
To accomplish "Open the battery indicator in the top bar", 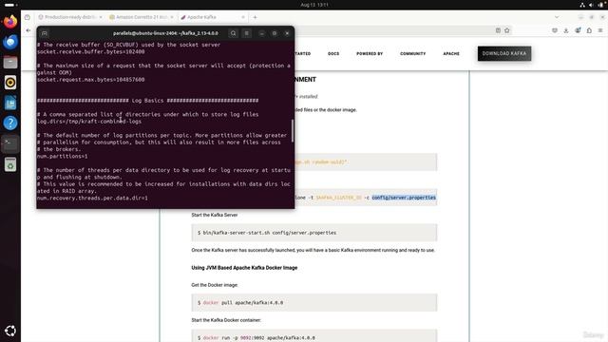I will tap(600, 5).
